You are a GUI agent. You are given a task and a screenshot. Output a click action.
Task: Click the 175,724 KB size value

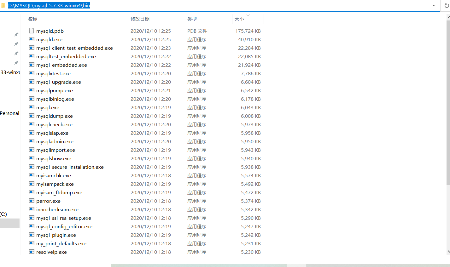tap(248, 31)
